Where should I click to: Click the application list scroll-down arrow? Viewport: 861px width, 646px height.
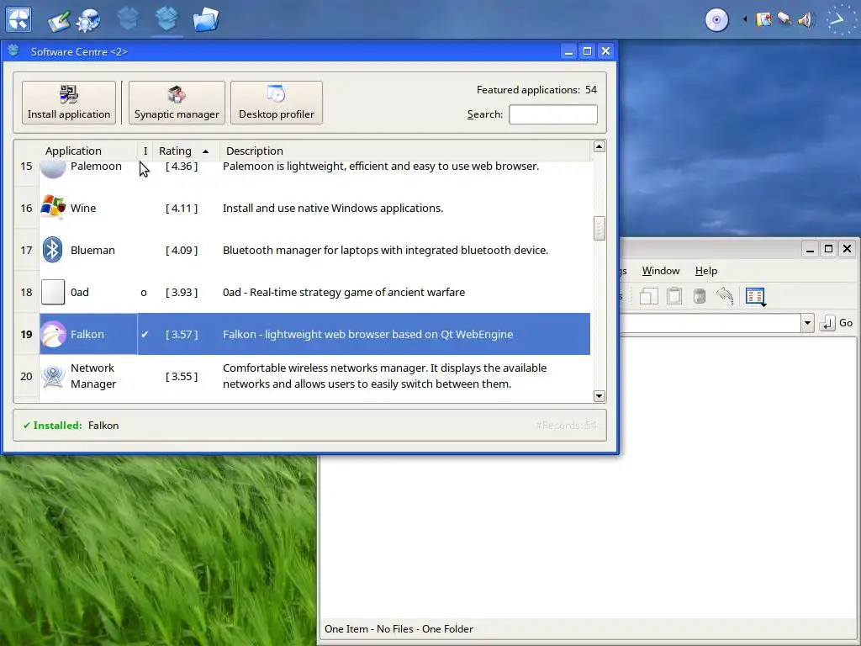pyautogui.click(x=599, y=395)
